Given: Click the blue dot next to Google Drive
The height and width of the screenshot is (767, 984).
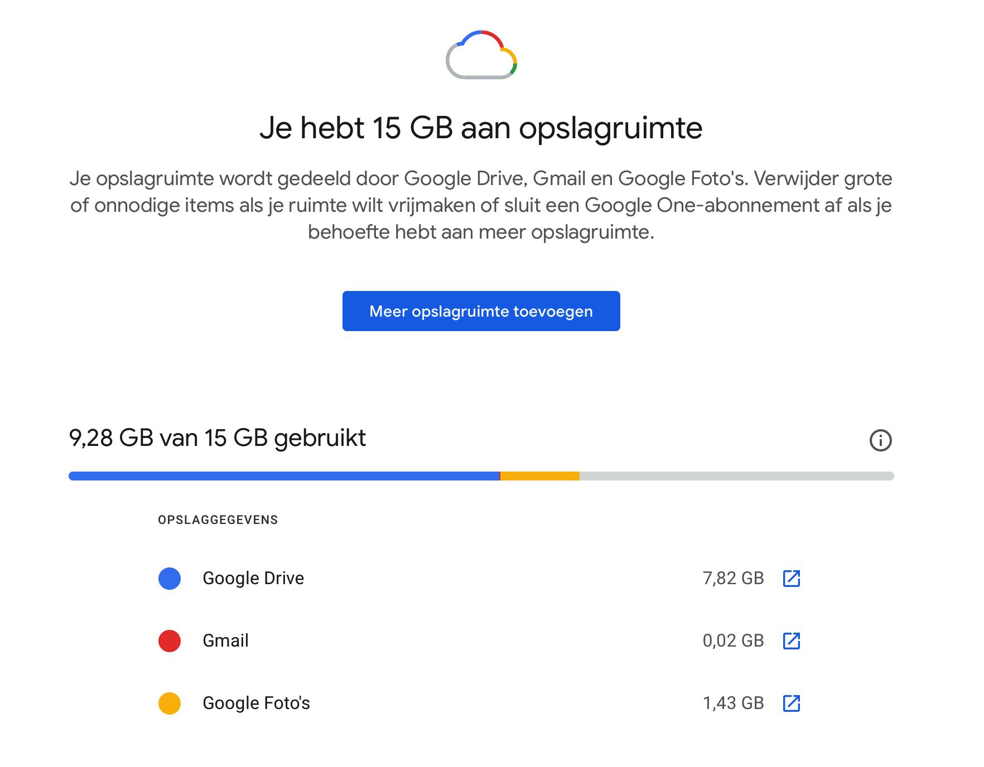Looking at the screenshot, I should point(170,579).
